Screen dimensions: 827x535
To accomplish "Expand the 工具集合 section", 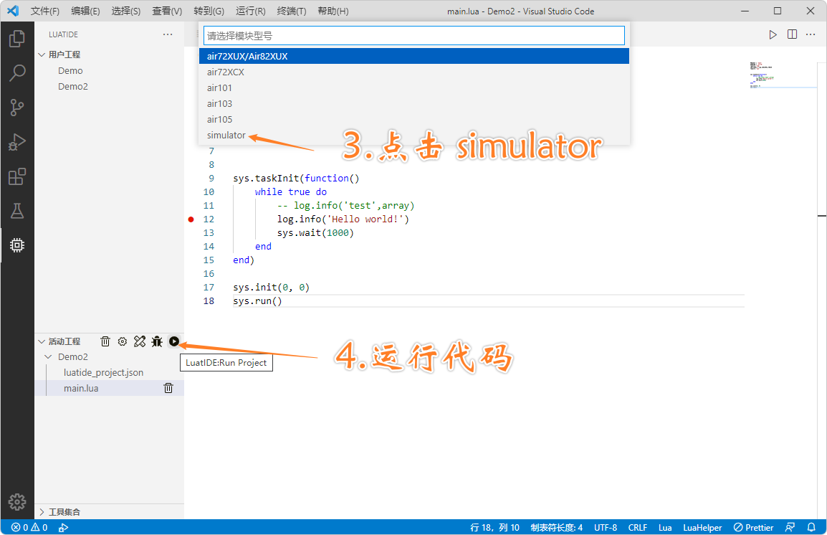I will (x=42, y=512).
